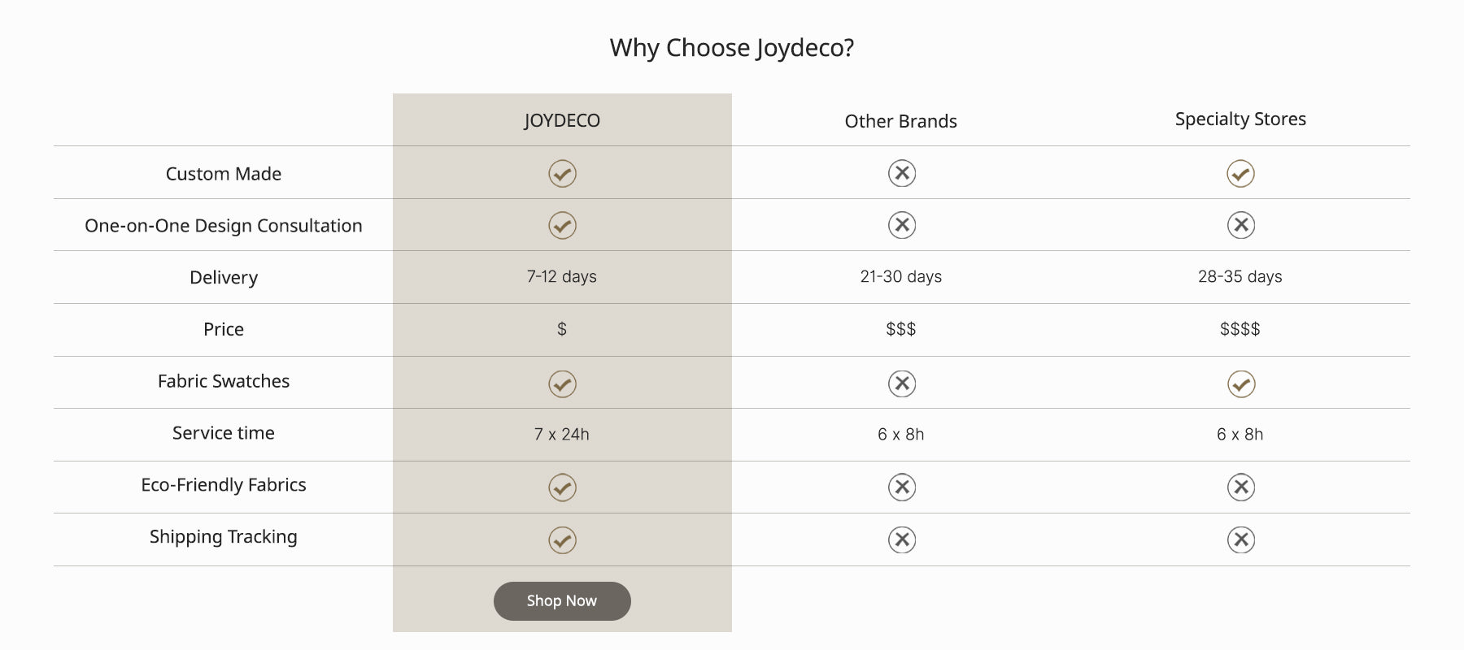The height and width of the screenshot is (650, 1464).
Task: Click JOYDECO Custom Made checkmark icon
Action: (x=562, y=173)
